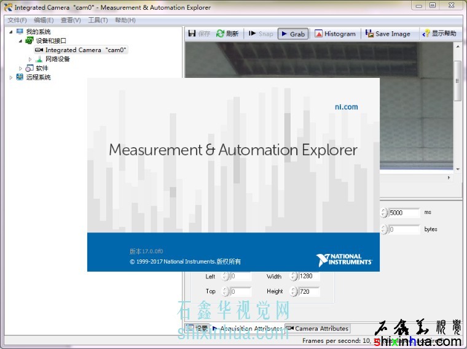Open the 文件(F) menu
This screenshot has width=467, height=349.
coord(17,20)
